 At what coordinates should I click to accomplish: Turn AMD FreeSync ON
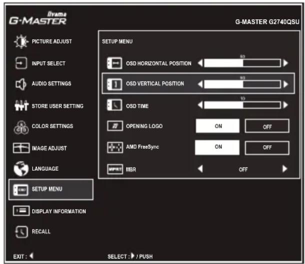[x=217, y=147]
